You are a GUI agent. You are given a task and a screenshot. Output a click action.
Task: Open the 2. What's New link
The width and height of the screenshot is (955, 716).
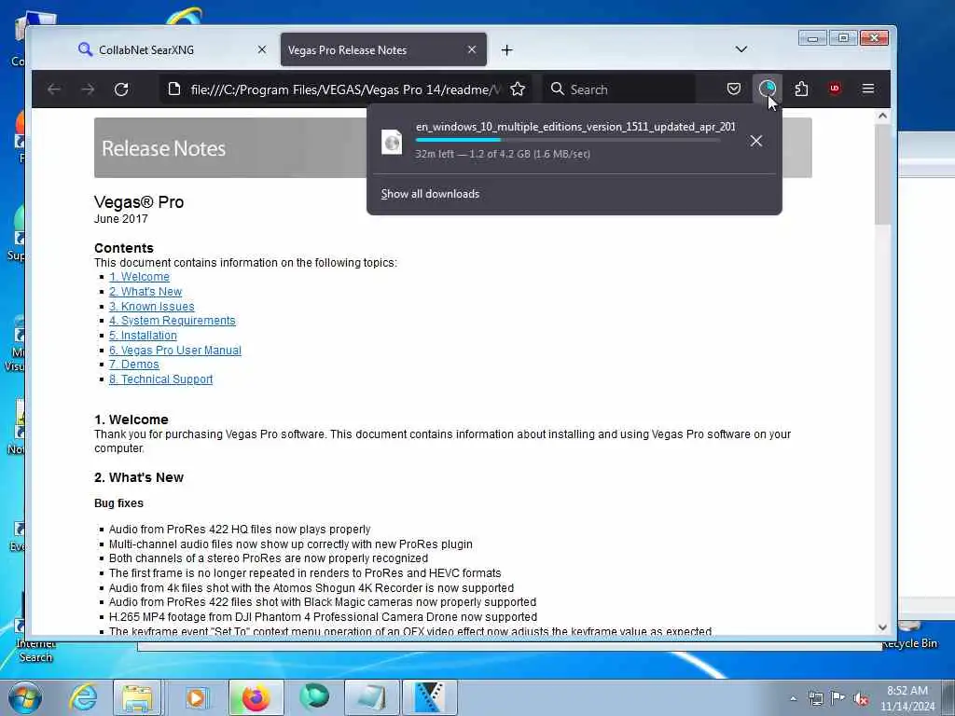pyautogui.click(x=145, y=292)
